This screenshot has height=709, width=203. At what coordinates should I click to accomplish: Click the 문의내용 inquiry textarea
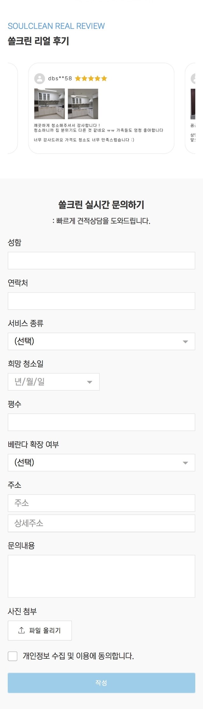point(101,576)
